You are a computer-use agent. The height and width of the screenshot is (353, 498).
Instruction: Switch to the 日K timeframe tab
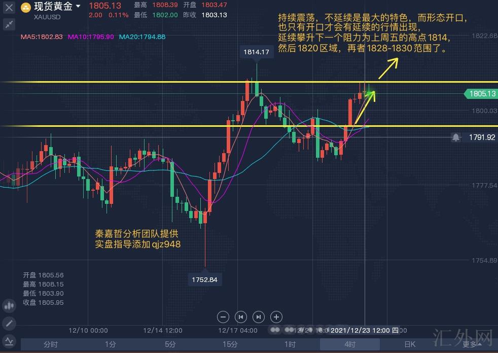[410, 344]
